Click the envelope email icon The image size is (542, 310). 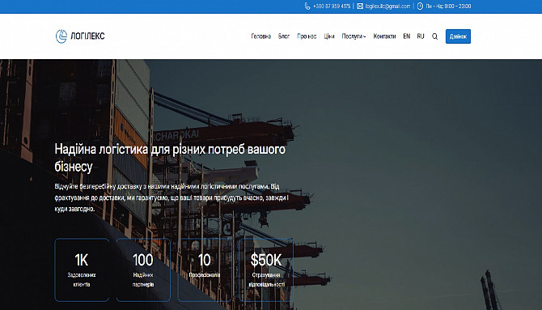coord(360,6)
